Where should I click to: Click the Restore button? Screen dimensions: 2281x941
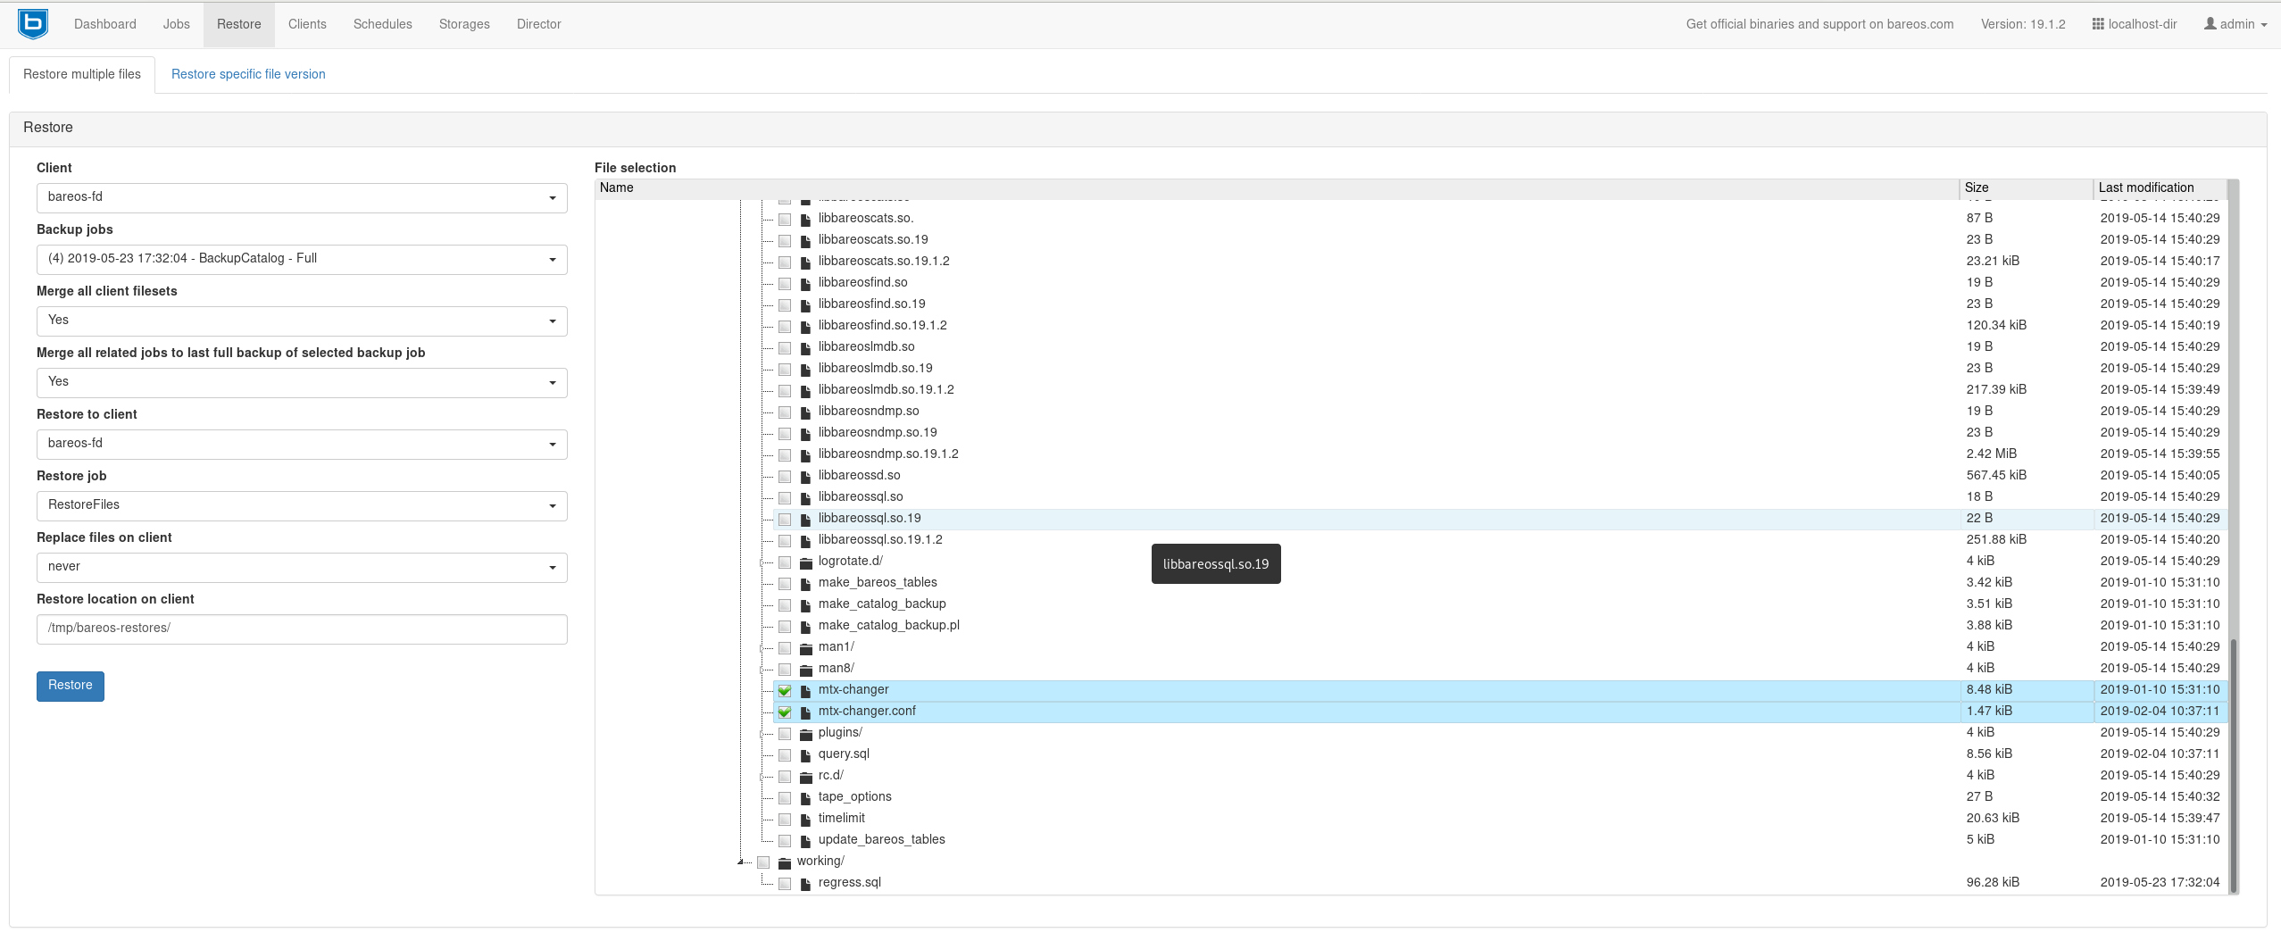(x=70, y=686)
